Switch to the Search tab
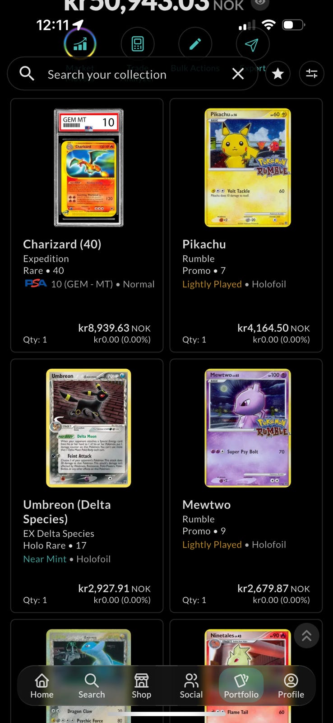The image size is (333, 723). (x=92, y=686)
